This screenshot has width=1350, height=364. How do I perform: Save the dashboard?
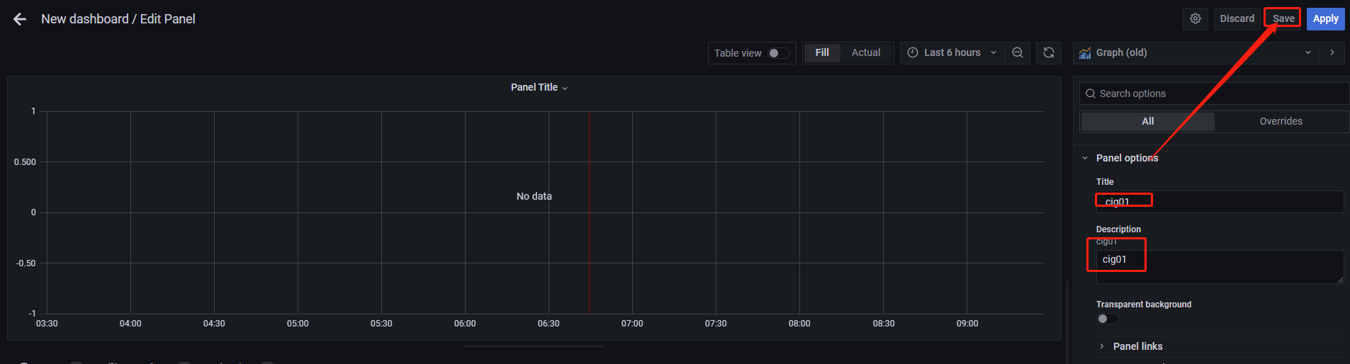point(1283,19)
